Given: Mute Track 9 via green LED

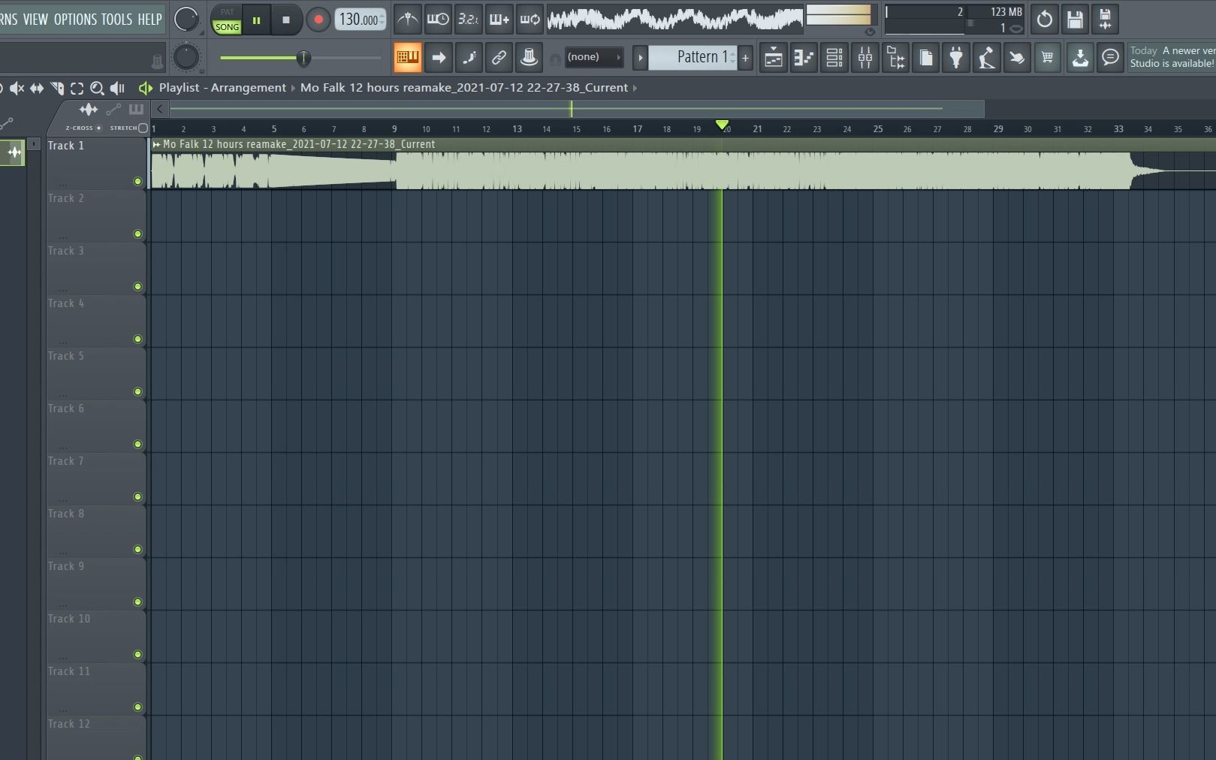Looking at the screenshot, I should [137, 602].
